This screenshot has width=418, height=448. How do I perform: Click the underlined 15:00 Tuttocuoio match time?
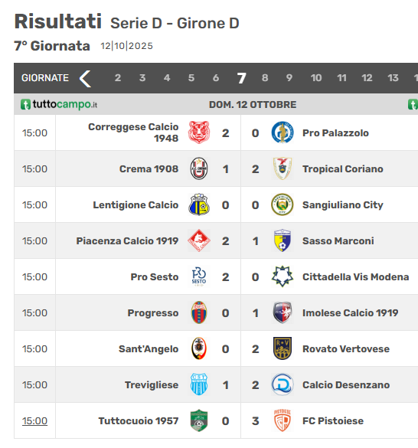coord(34,421)
